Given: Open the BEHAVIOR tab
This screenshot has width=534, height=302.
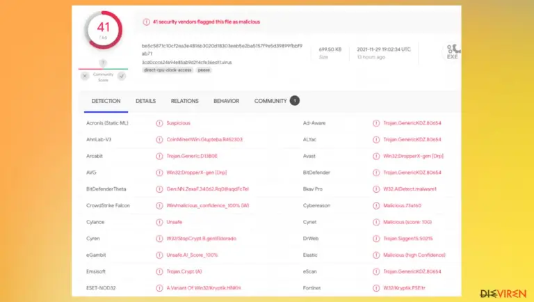Looking at the screenshot, I should click(x=226, y=101).
